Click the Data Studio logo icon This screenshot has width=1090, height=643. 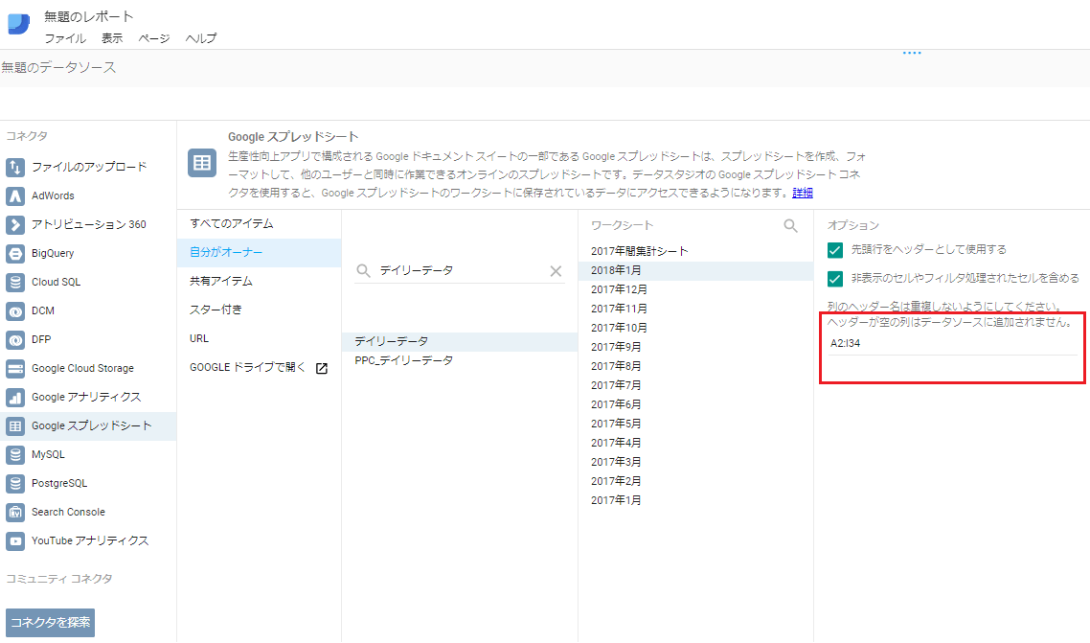(19, 24)
